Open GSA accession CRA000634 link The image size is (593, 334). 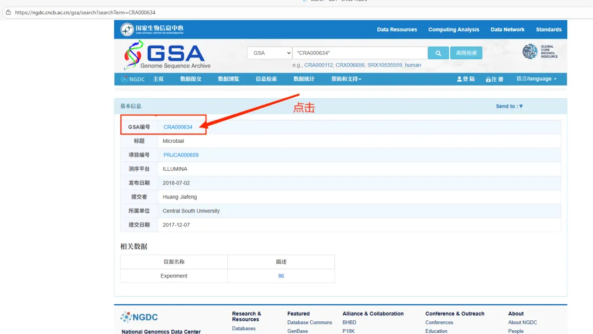(x=178, y=127)
